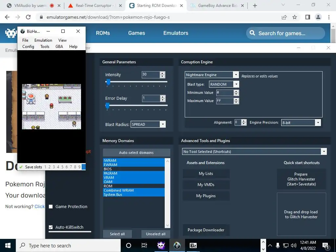Open the Real-Time Corruptor taskbar icon
Screen dimensions: 336x252
161,245
